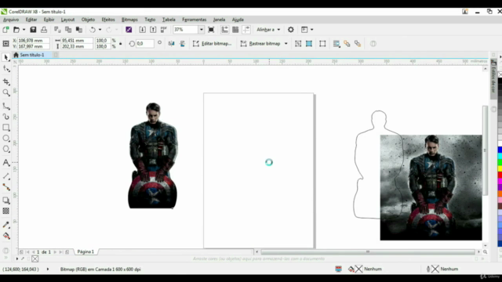Expand the Alinhar a dropdown

coord(278,30)
